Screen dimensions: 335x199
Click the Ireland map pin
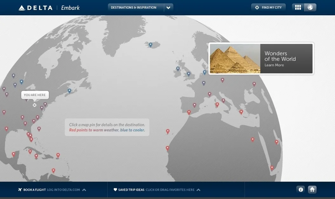(x=178, y=69)
